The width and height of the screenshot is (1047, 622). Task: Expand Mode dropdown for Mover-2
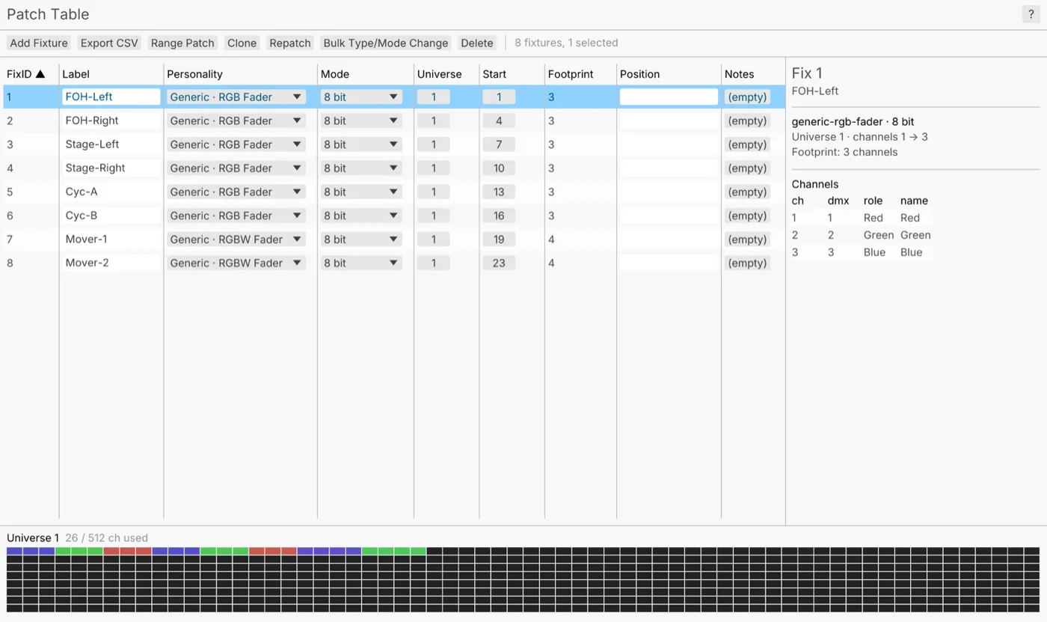point(361,263)
